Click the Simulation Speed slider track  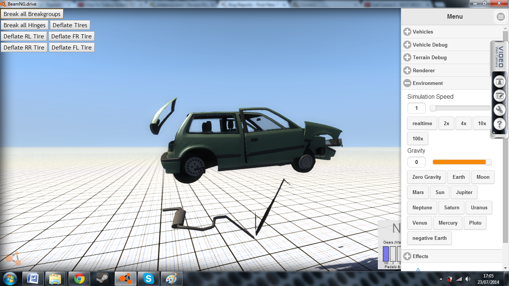point(461,108)
